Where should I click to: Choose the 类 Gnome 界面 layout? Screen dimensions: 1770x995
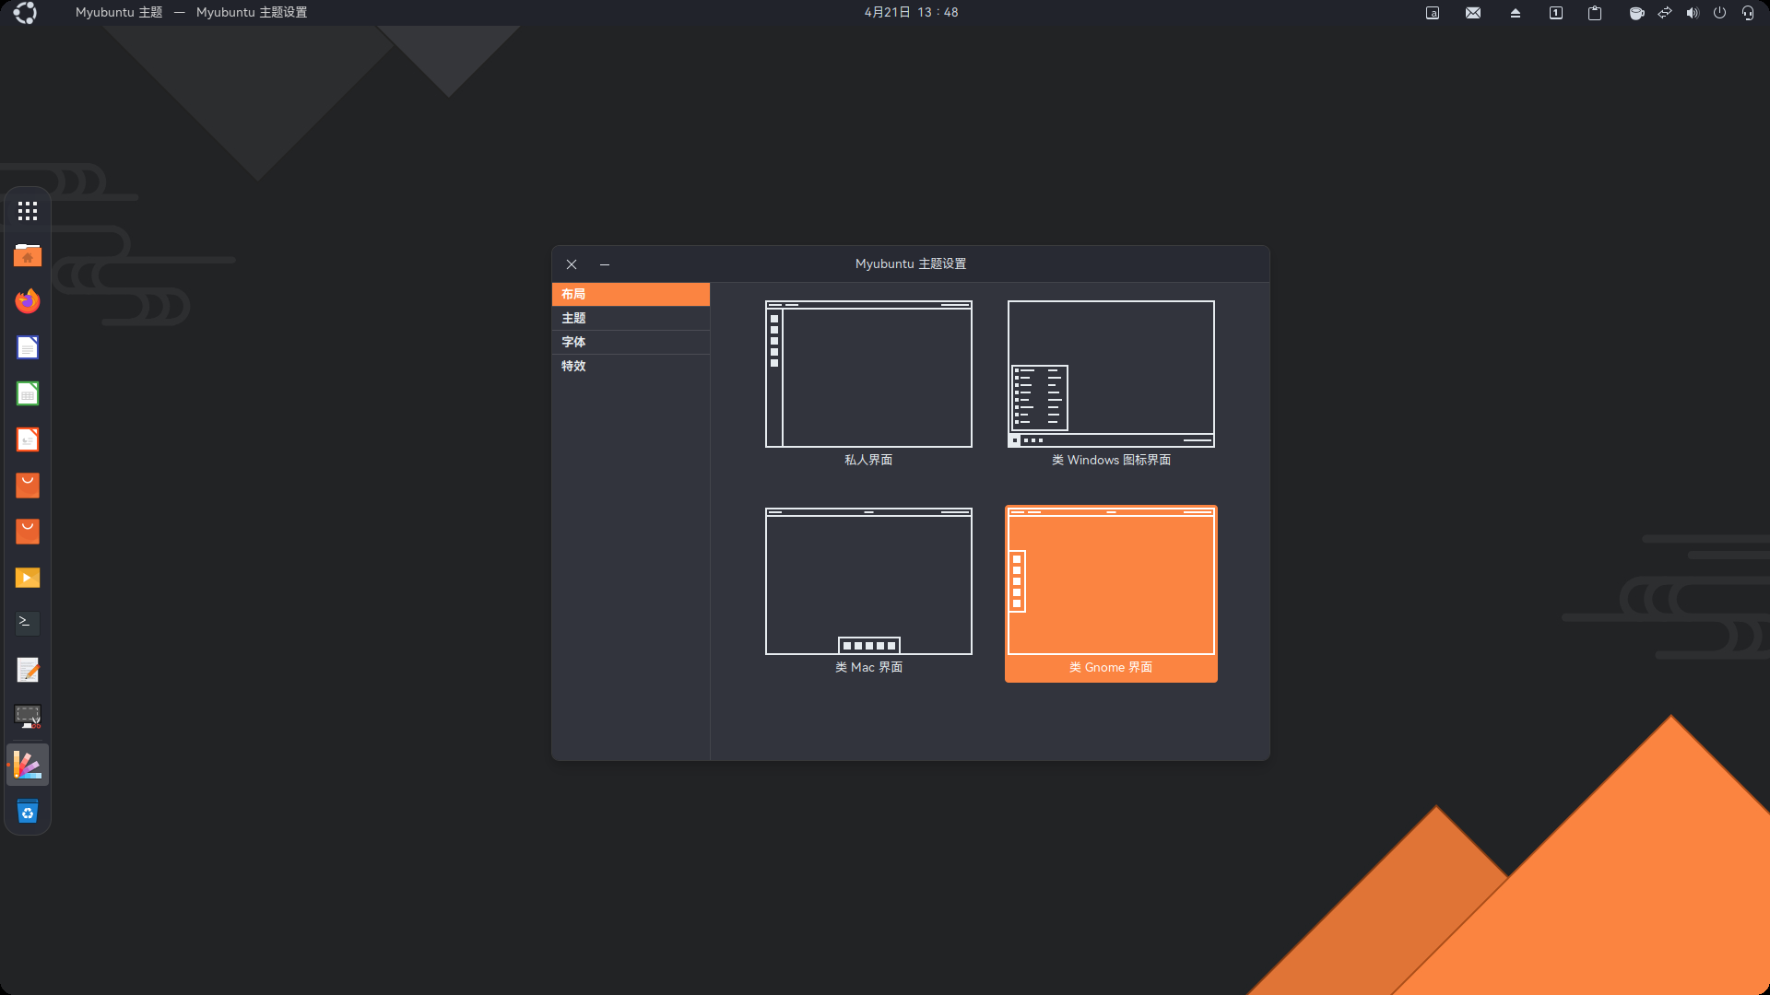[x=1111, y=593]
